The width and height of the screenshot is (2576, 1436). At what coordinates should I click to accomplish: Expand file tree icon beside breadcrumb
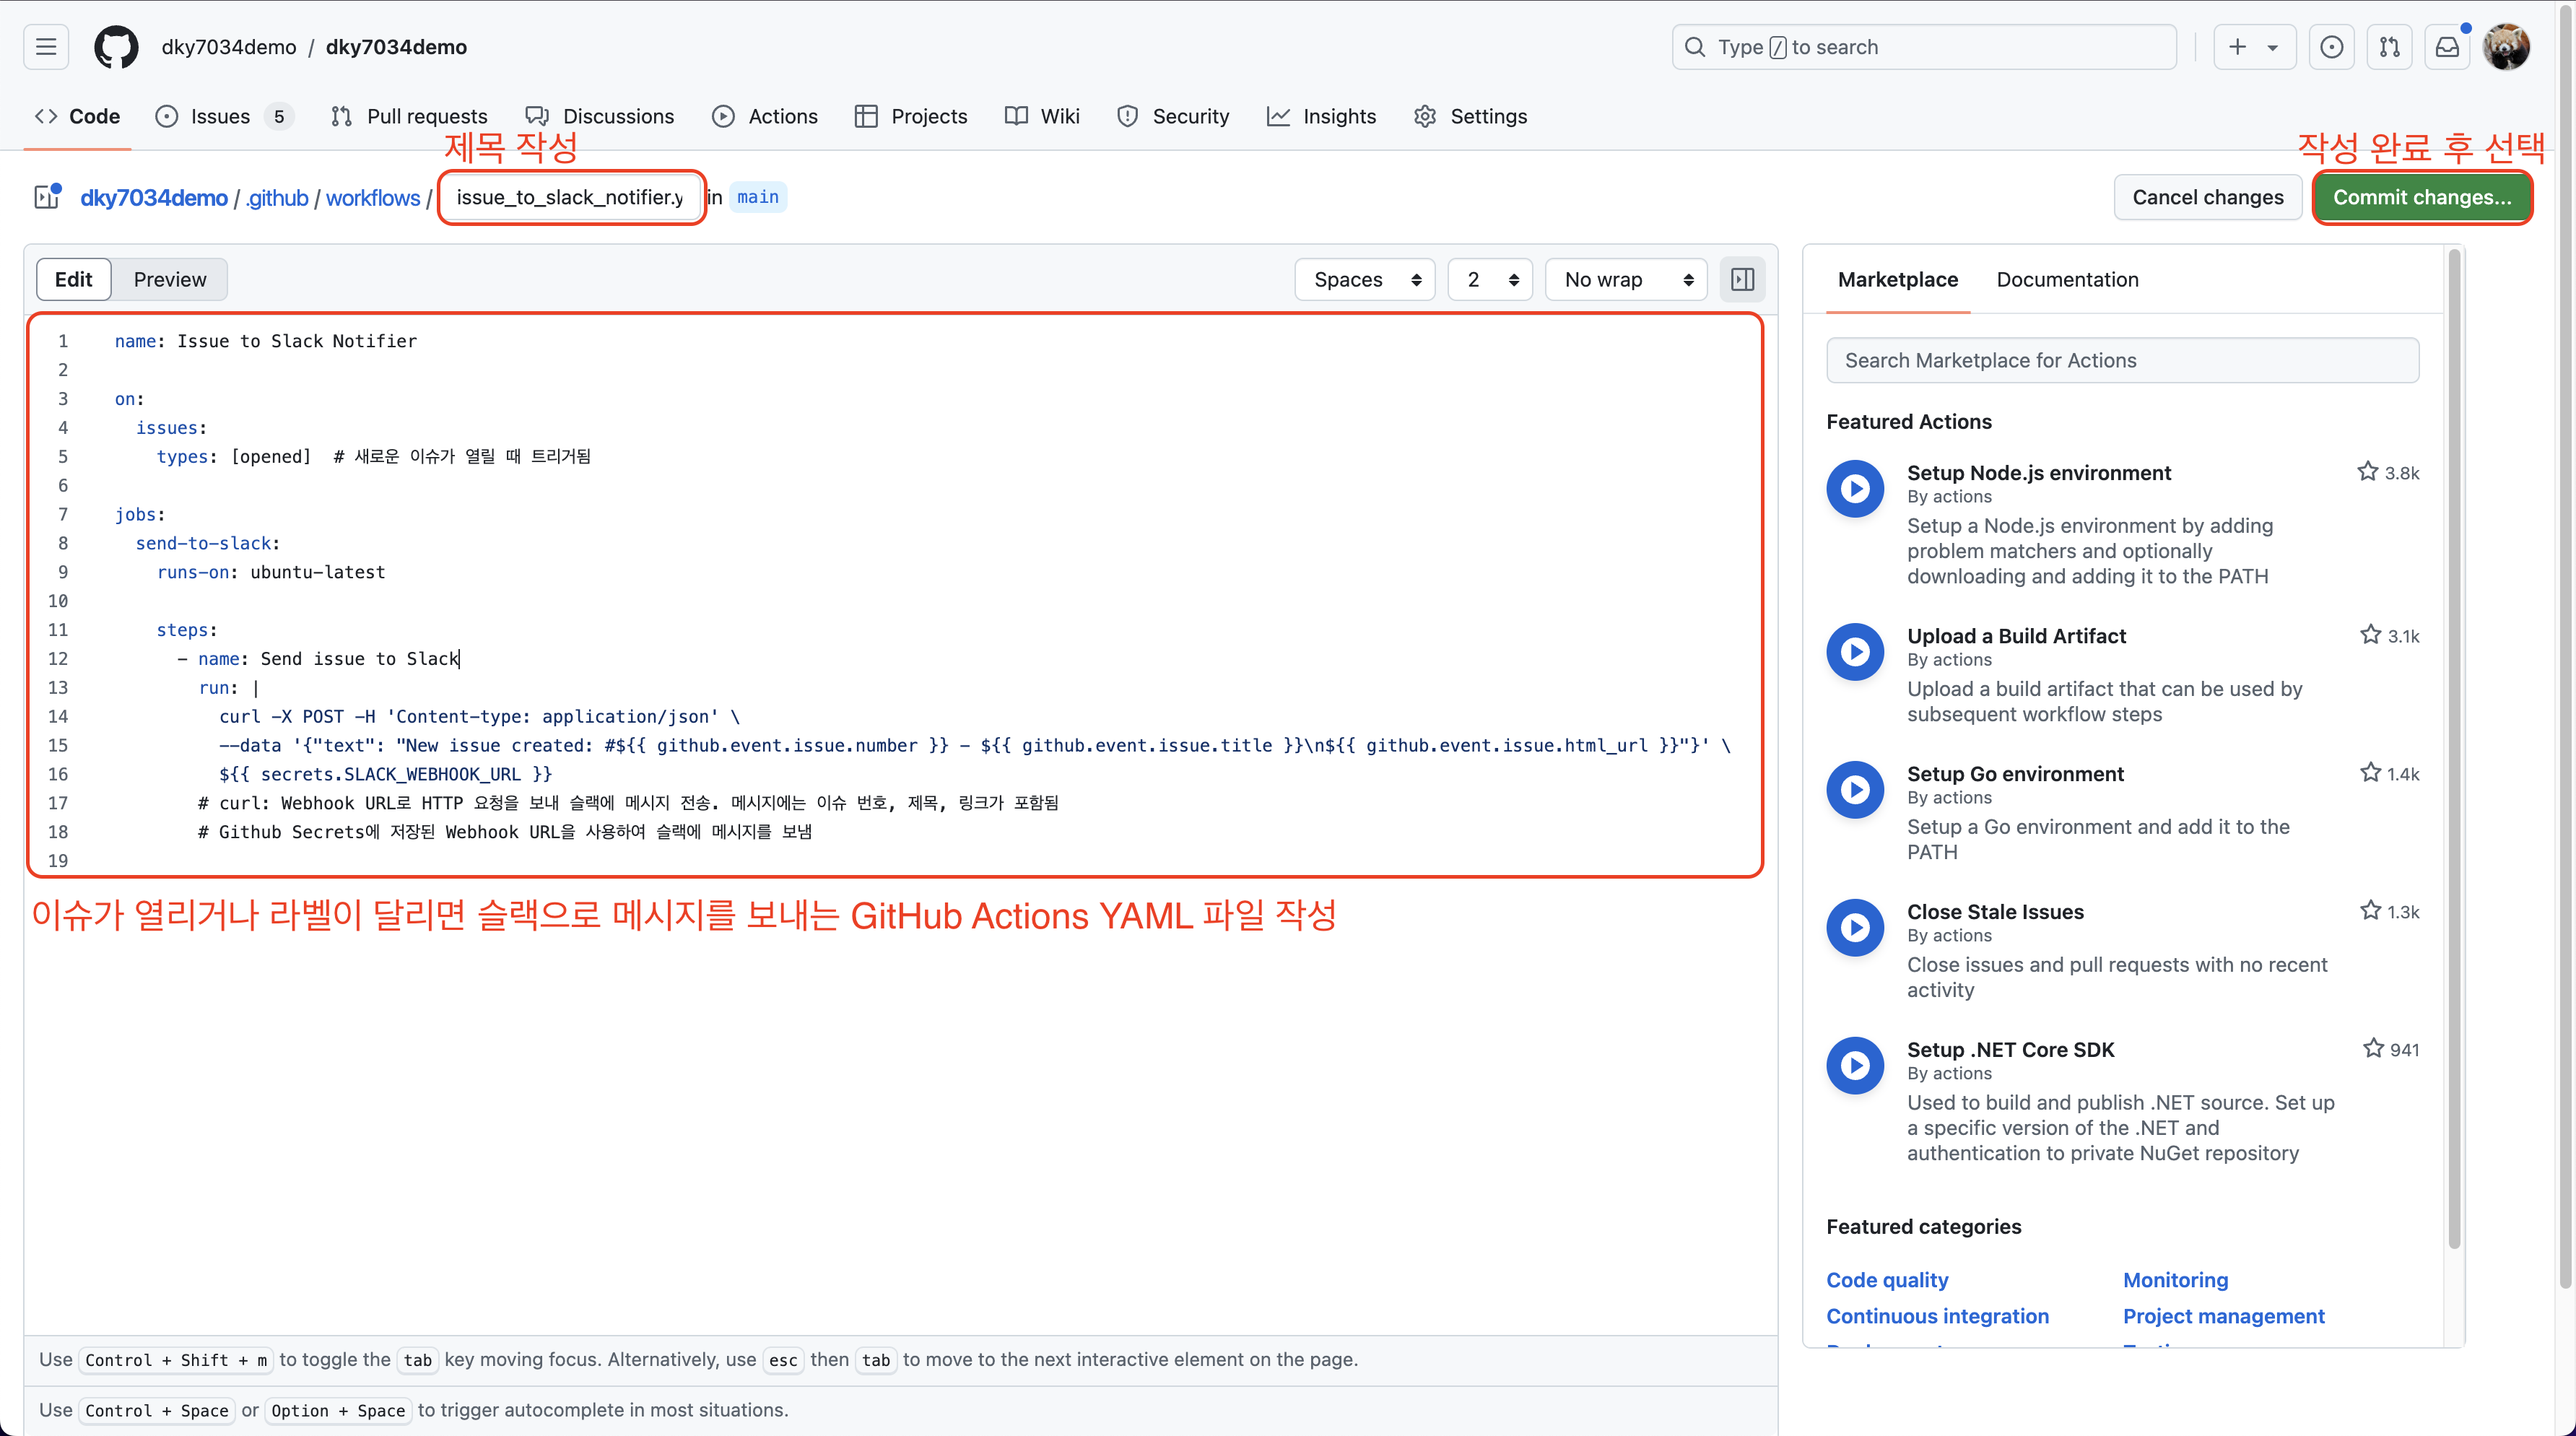47,197
